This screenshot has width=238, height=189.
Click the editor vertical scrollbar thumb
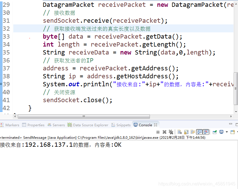tap(236, 89)
